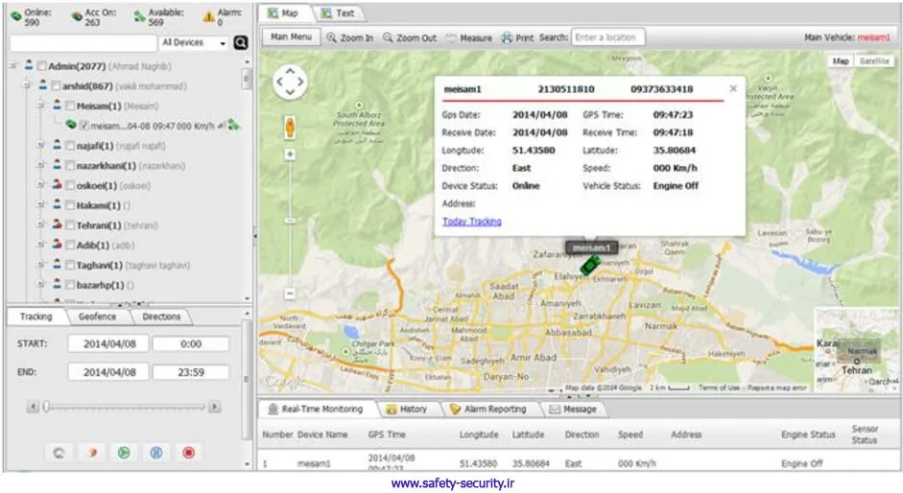
Task: Check the Admin(2077) checkbox
Action: click(x=40, y=64)
